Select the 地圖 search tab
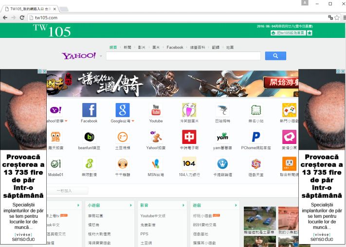This screenshot has width=346, height=247. (x=230, y=48)
